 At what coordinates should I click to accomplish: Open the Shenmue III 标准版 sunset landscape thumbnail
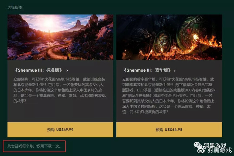coord(60,37)
